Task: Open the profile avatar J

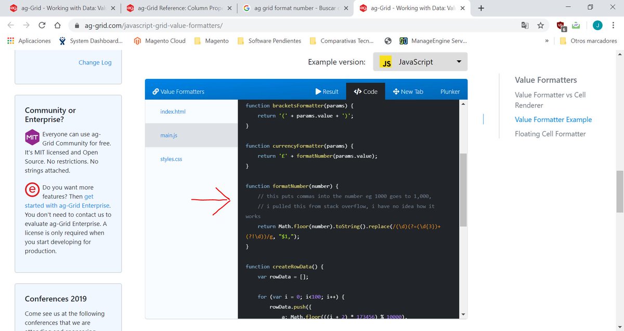Action: click(597, 25)
